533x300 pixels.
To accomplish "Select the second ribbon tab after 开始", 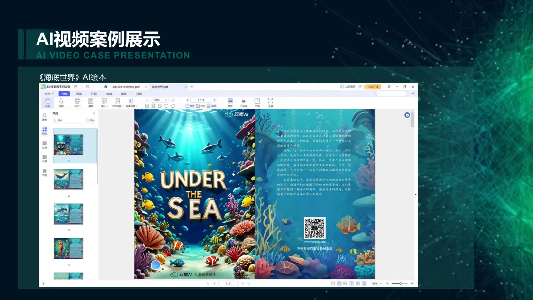I will [79, 94].
